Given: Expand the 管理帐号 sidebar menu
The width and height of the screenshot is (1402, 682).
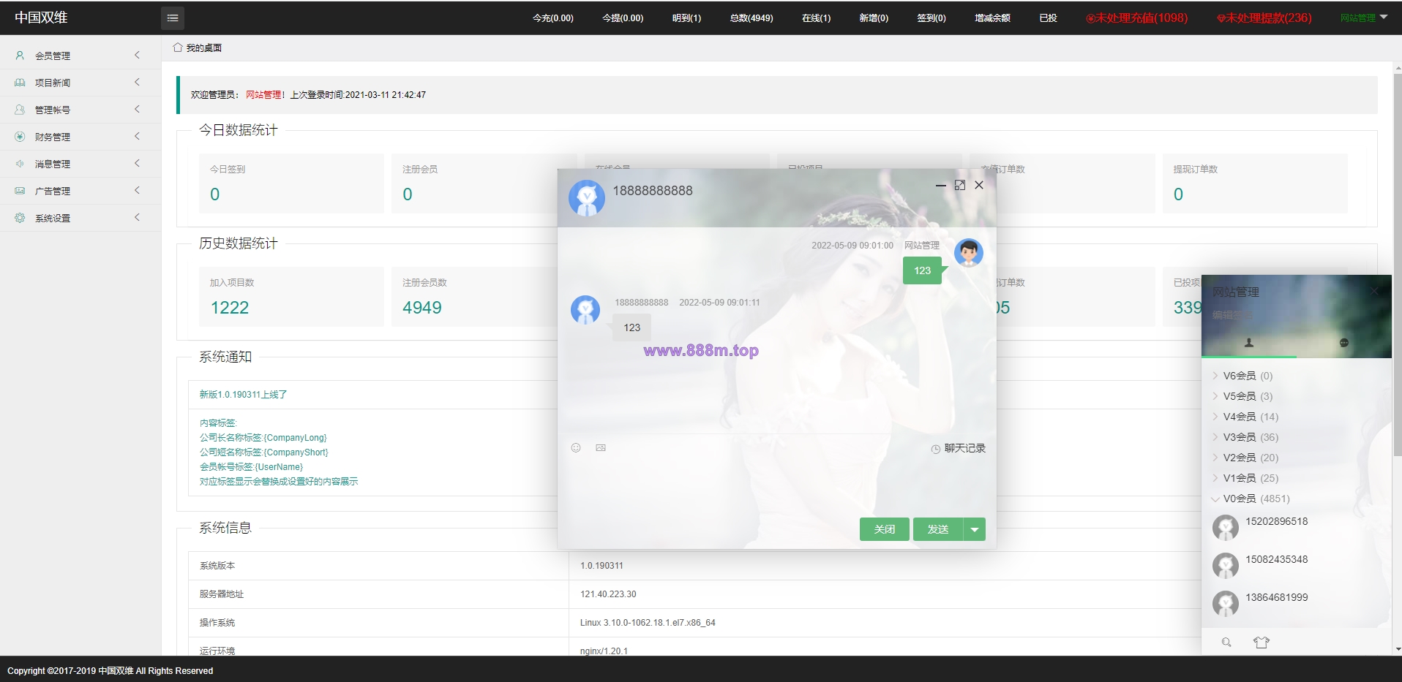Looking at the screenshot, I should point(80,110).
